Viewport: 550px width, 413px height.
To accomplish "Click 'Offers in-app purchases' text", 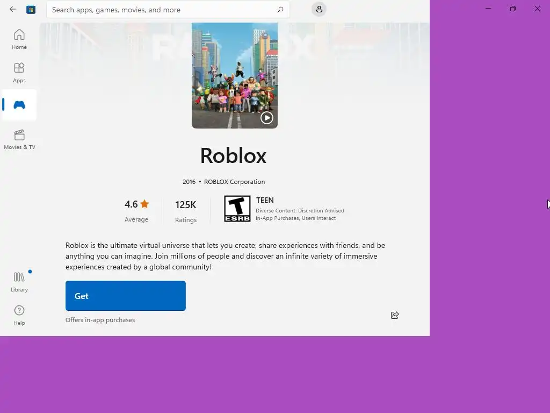I will point(100,320).
